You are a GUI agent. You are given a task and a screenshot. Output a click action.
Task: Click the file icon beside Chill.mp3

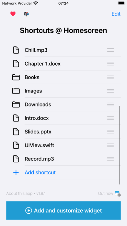tap(16, 50)
